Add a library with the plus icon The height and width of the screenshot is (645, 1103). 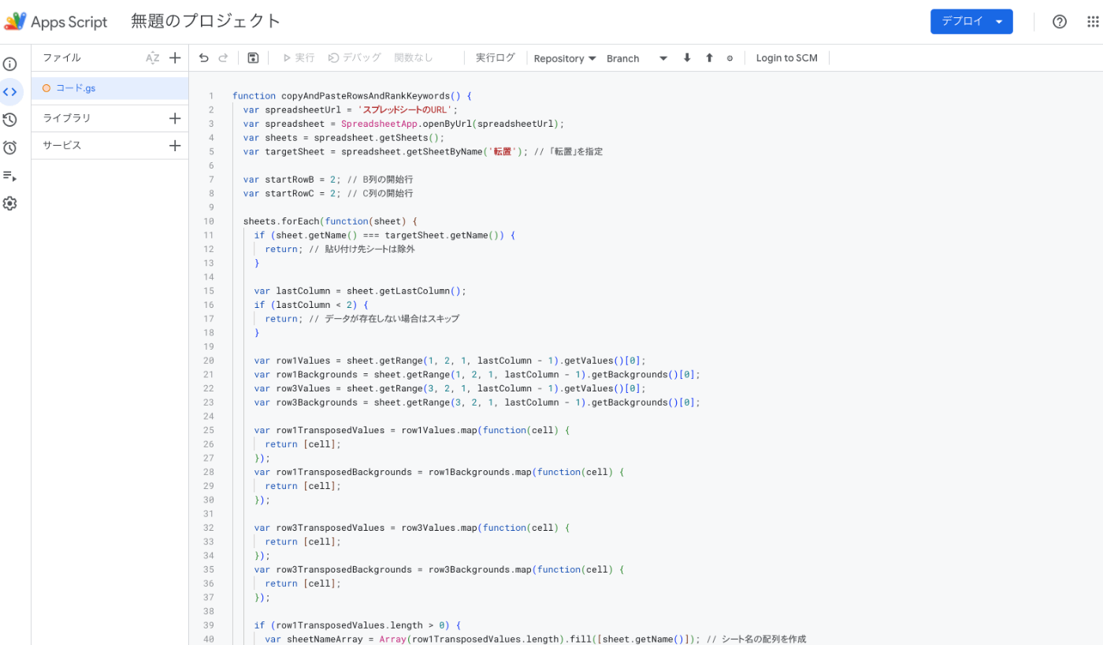pyautogui.click(x=175, y=118)
